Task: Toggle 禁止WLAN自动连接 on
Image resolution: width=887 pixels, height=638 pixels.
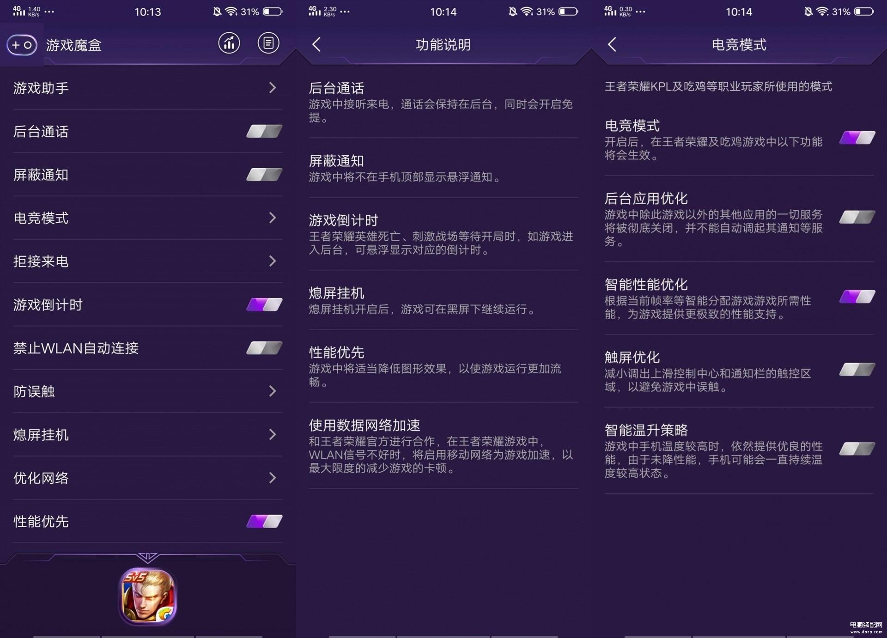Action: (x=264, y=348)
